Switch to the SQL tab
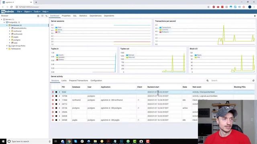Image resolution: width=257 pixels, height=144 pixels. [75, 16]
